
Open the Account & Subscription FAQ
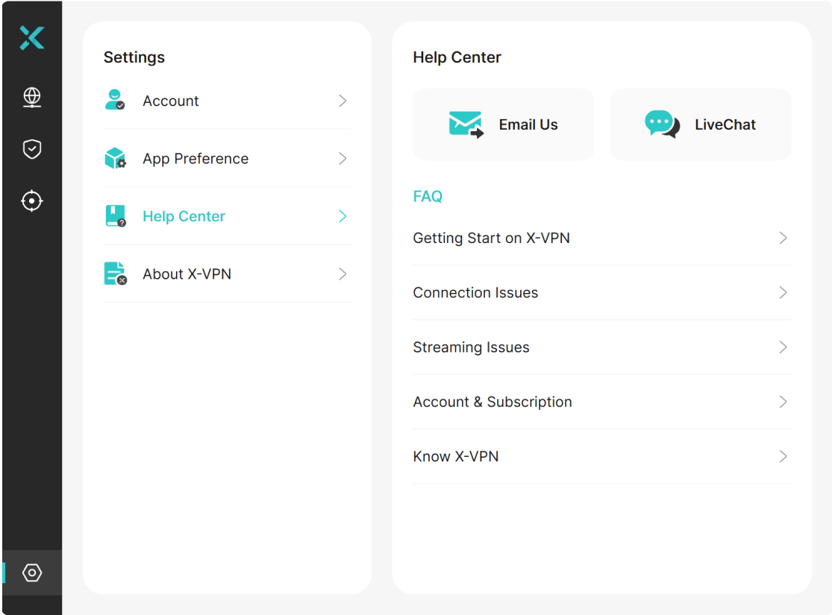click(601, 402)
